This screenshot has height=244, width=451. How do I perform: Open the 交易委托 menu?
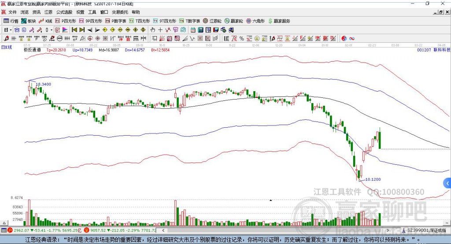click(120, 12)
